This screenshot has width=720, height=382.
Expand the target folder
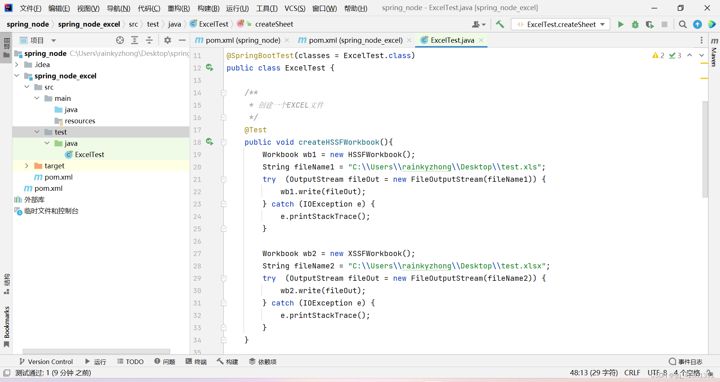pos(26,166)
